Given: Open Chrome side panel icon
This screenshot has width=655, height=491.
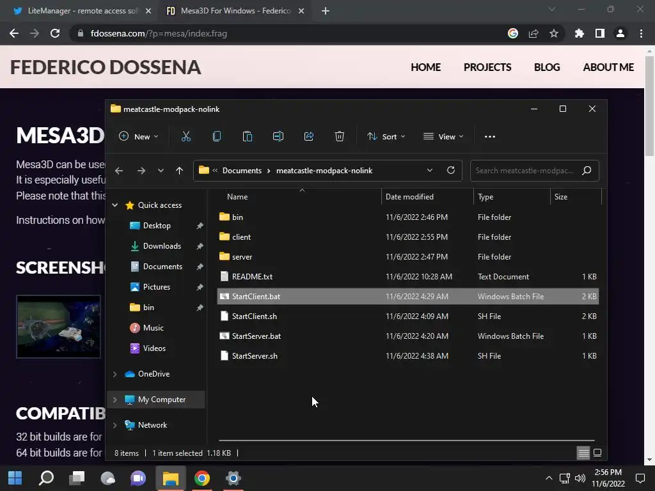Looking at the screenshot, I should point(600,33).
